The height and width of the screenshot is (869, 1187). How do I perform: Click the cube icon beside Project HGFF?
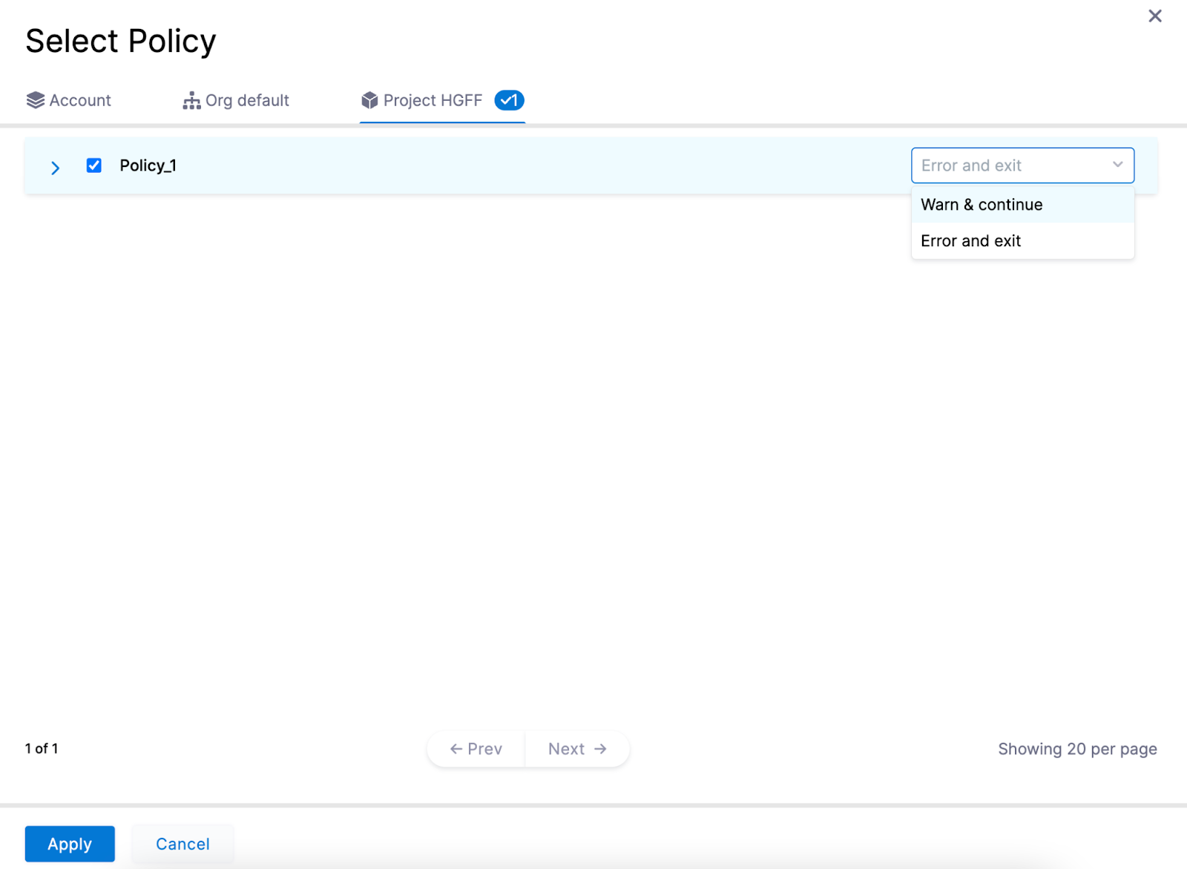click(369, 100)
